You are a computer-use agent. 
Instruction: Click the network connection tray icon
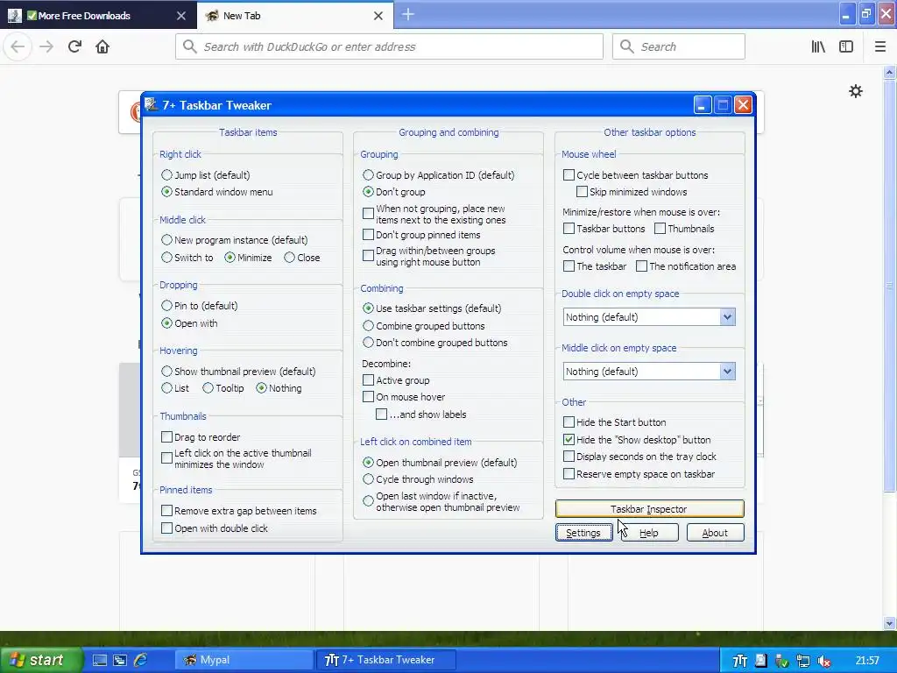pos(803,661)
